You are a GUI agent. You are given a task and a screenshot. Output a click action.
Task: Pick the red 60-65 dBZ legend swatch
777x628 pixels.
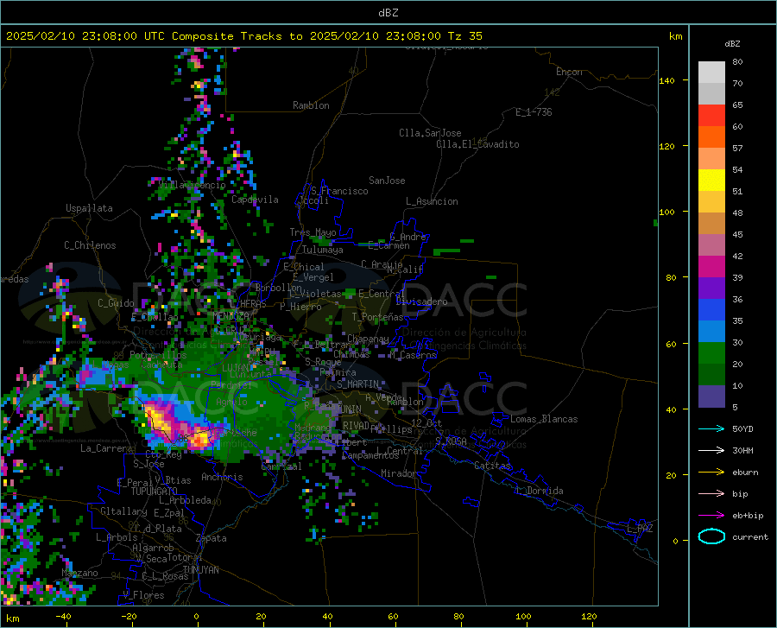(711, 116)
